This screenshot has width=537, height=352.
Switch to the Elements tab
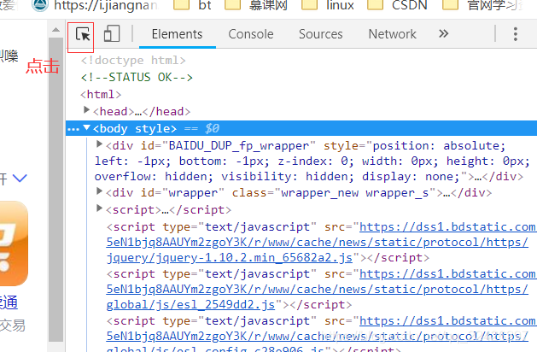(x=177, y=34)
